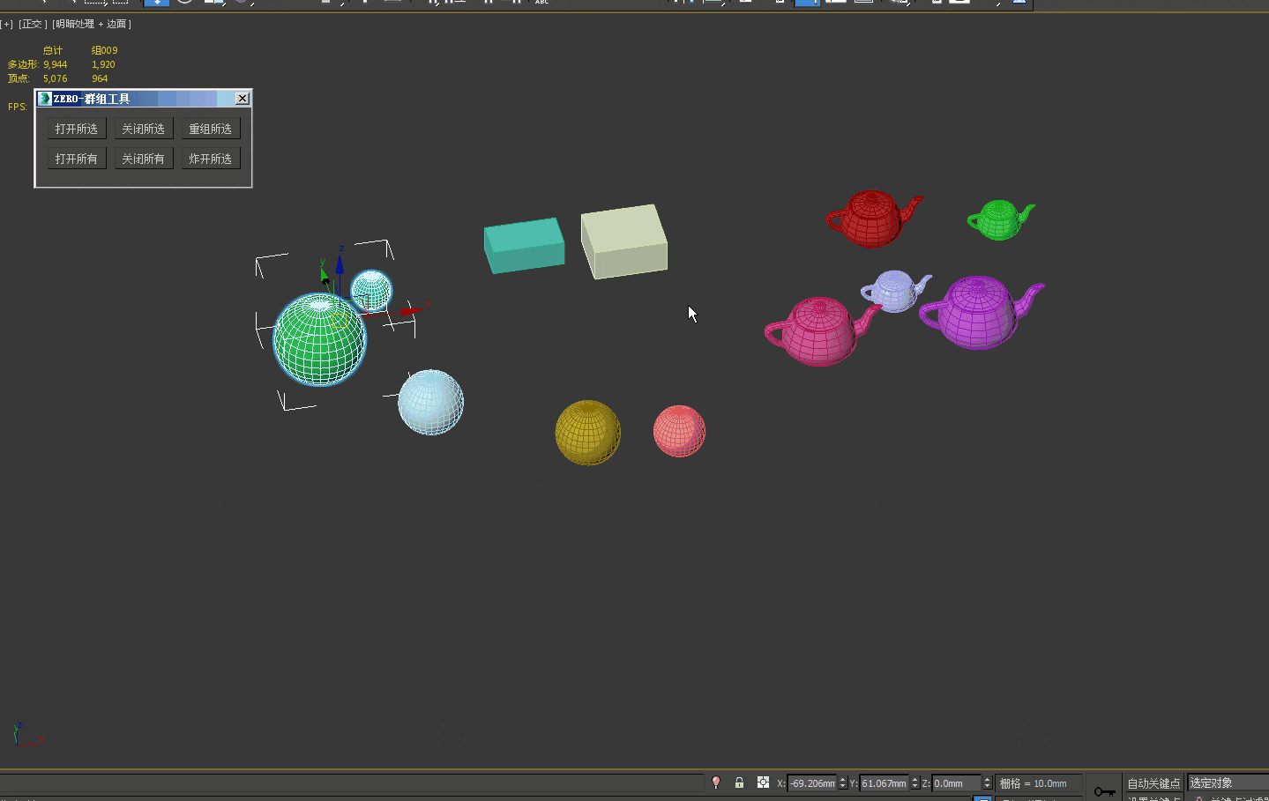Viewport: 1269px width, 801px height.
Task: Select the teal box object
Action: (x=524, y=245)
